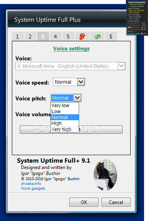Click the wide button under Voice volume
148x221 pixels.
(71, 129)
